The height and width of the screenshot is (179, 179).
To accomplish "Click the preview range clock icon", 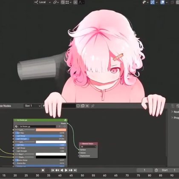I will click(156, 170).
